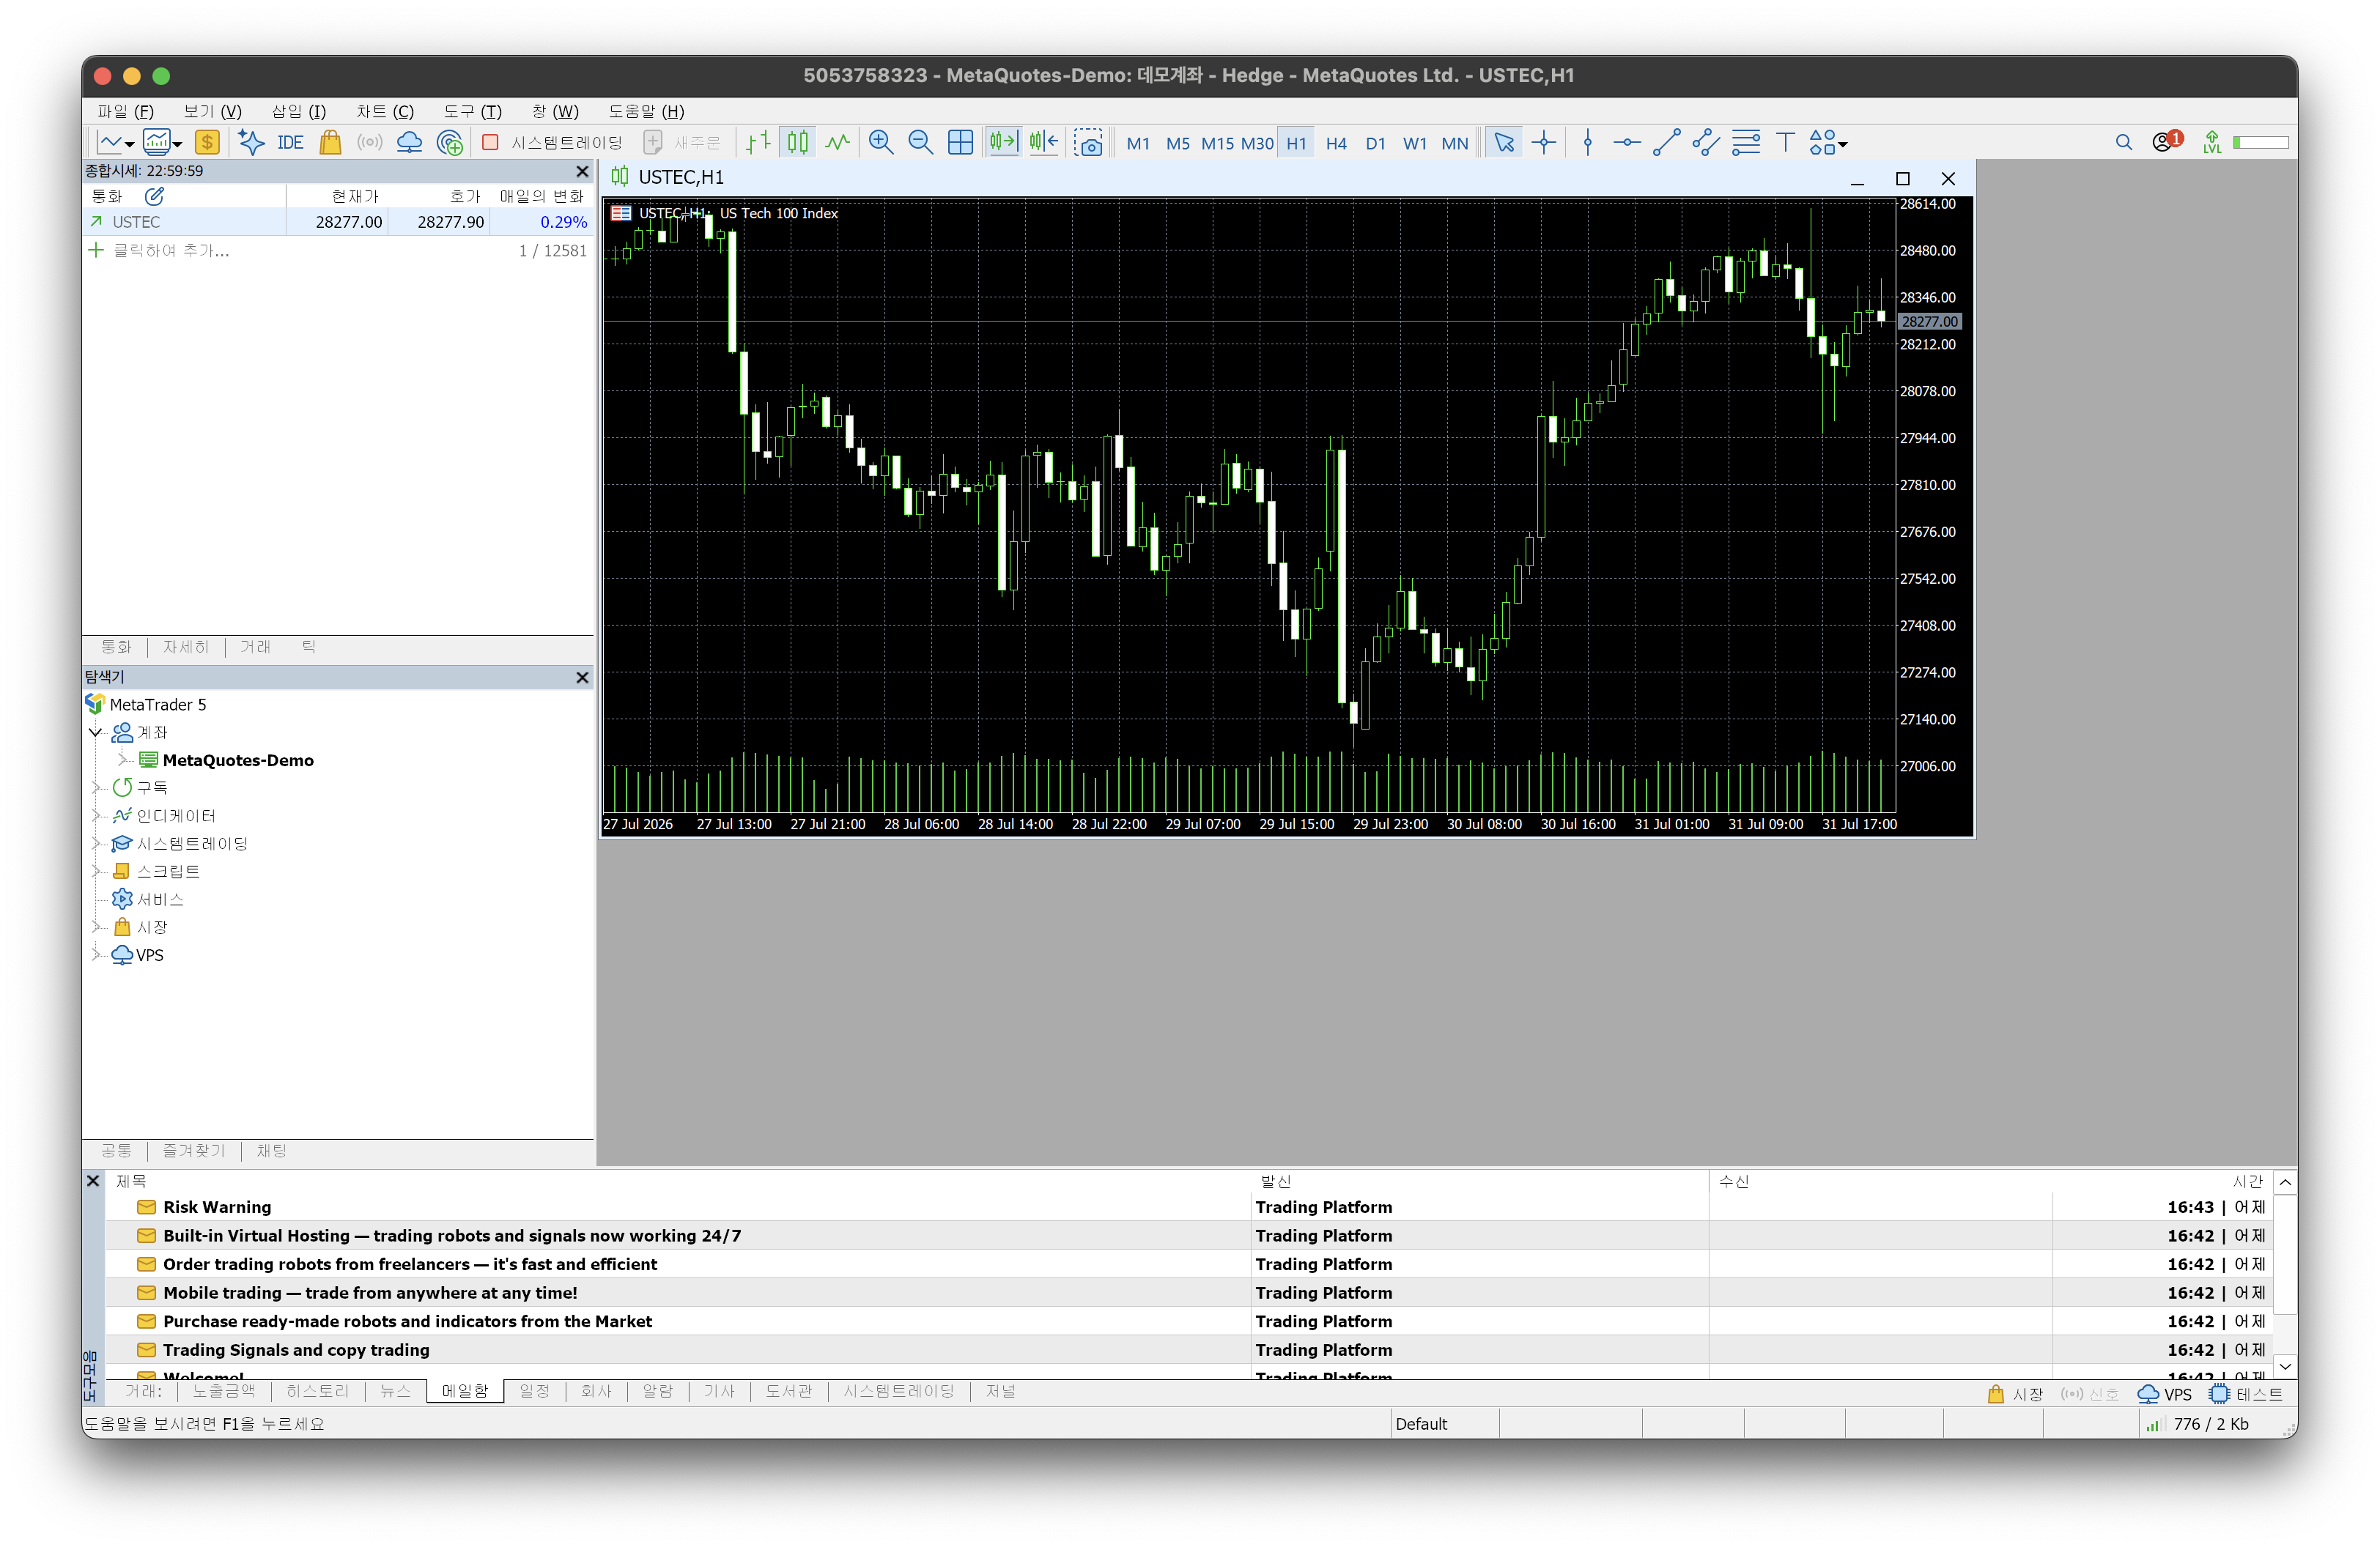Switch chart to line chart type

click(x=838, y=143)
